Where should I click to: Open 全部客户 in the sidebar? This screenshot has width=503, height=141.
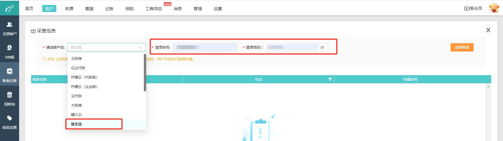click(9, 29)
